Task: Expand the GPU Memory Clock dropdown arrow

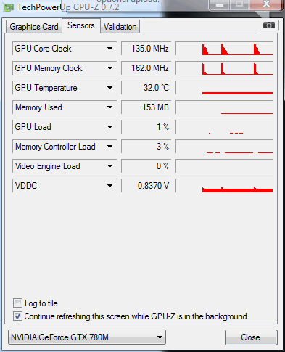Action: [x=110, y=68]
